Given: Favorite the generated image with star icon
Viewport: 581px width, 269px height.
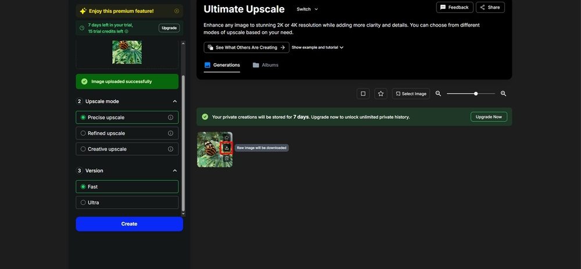Looking at the screenshot, I should click(x=227, y=137).
